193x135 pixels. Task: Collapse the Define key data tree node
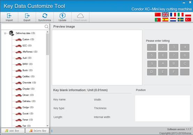click(x=5, y=33)
